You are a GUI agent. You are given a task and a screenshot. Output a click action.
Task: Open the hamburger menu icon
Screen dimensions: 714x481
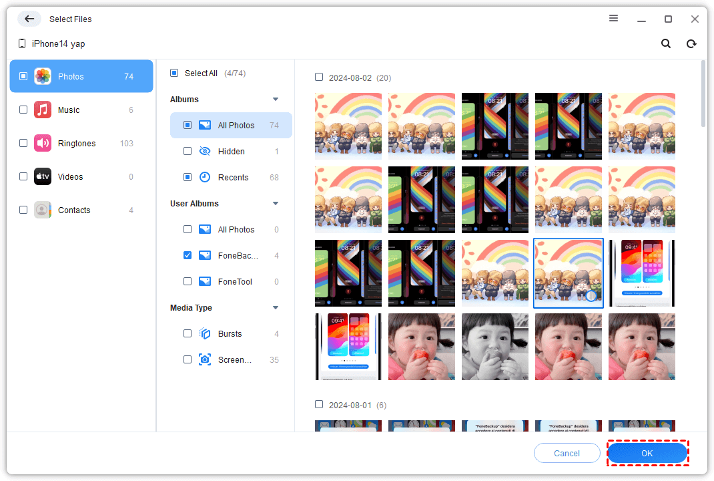(x=613, y=18)
